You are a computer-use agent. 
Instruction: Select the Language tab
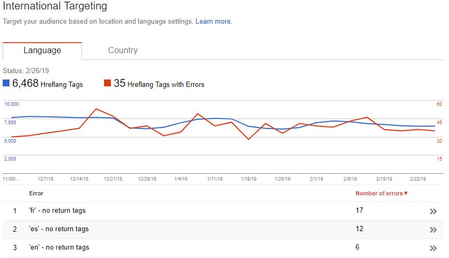(42, 51)
